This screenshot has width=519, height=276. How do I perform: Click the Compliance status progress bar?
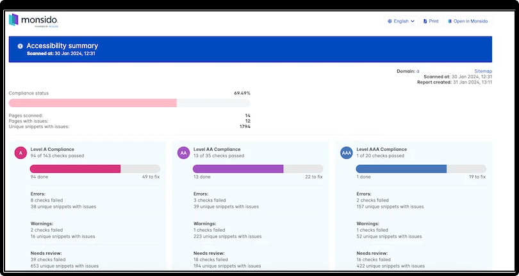pos(129,103)
